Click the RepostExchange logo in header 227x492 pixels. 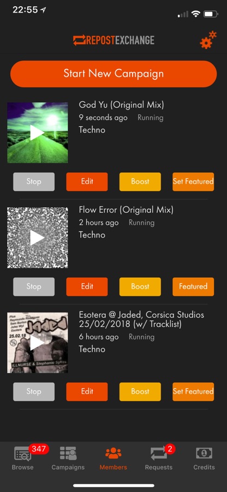coord(113,40)
